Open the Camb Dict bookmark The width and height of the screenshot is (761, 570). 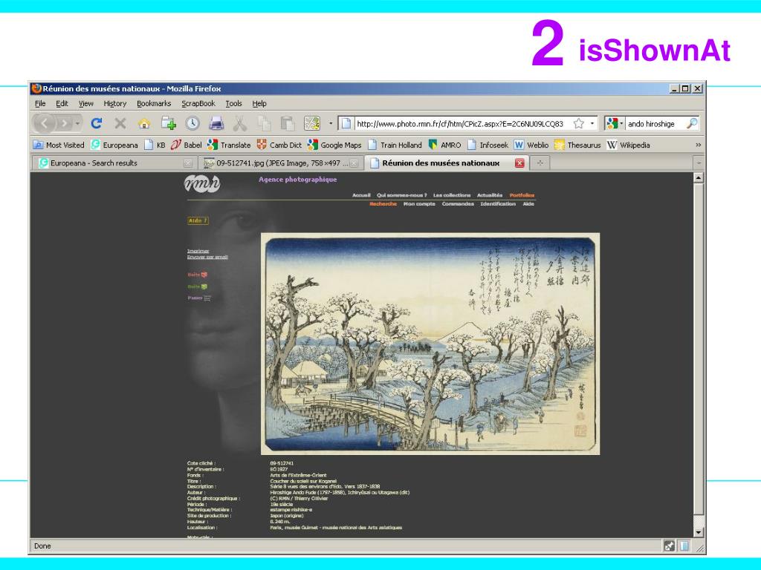point(279,145)
